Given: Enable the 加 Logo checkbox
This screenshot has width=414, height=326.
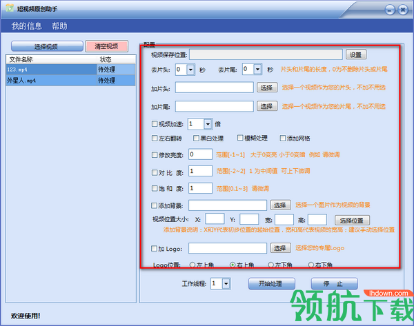Looking at the screenshot, I should pos(154,248).
